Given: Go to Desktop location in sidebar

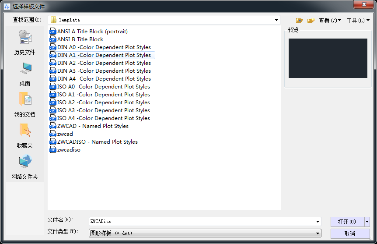Looking at the screenshot, I should pos(25,74).
